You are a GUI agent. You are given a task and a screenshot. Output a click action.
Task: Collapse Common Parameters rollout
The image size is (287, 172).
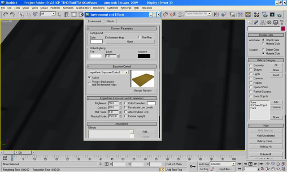[x=122, y=29]
